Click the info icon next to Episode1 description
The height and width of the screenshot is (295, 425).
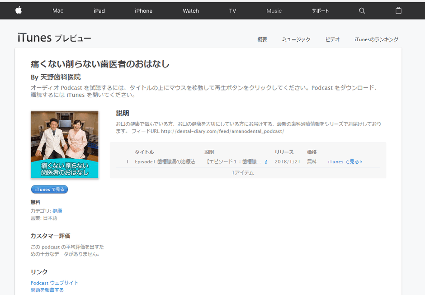pos(266,162)
